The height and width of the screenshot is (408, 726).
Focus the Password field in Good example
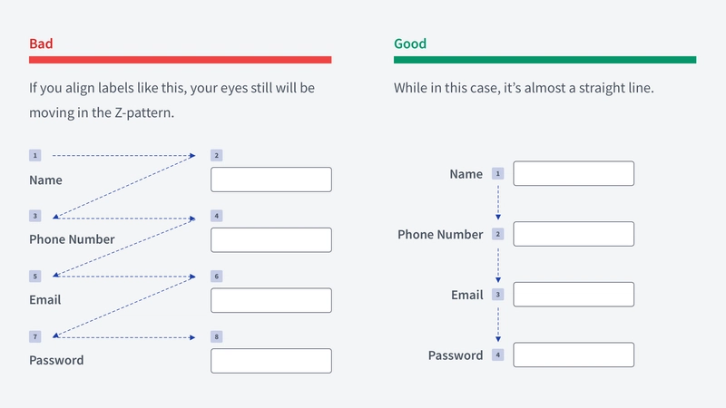click(574, 355)
